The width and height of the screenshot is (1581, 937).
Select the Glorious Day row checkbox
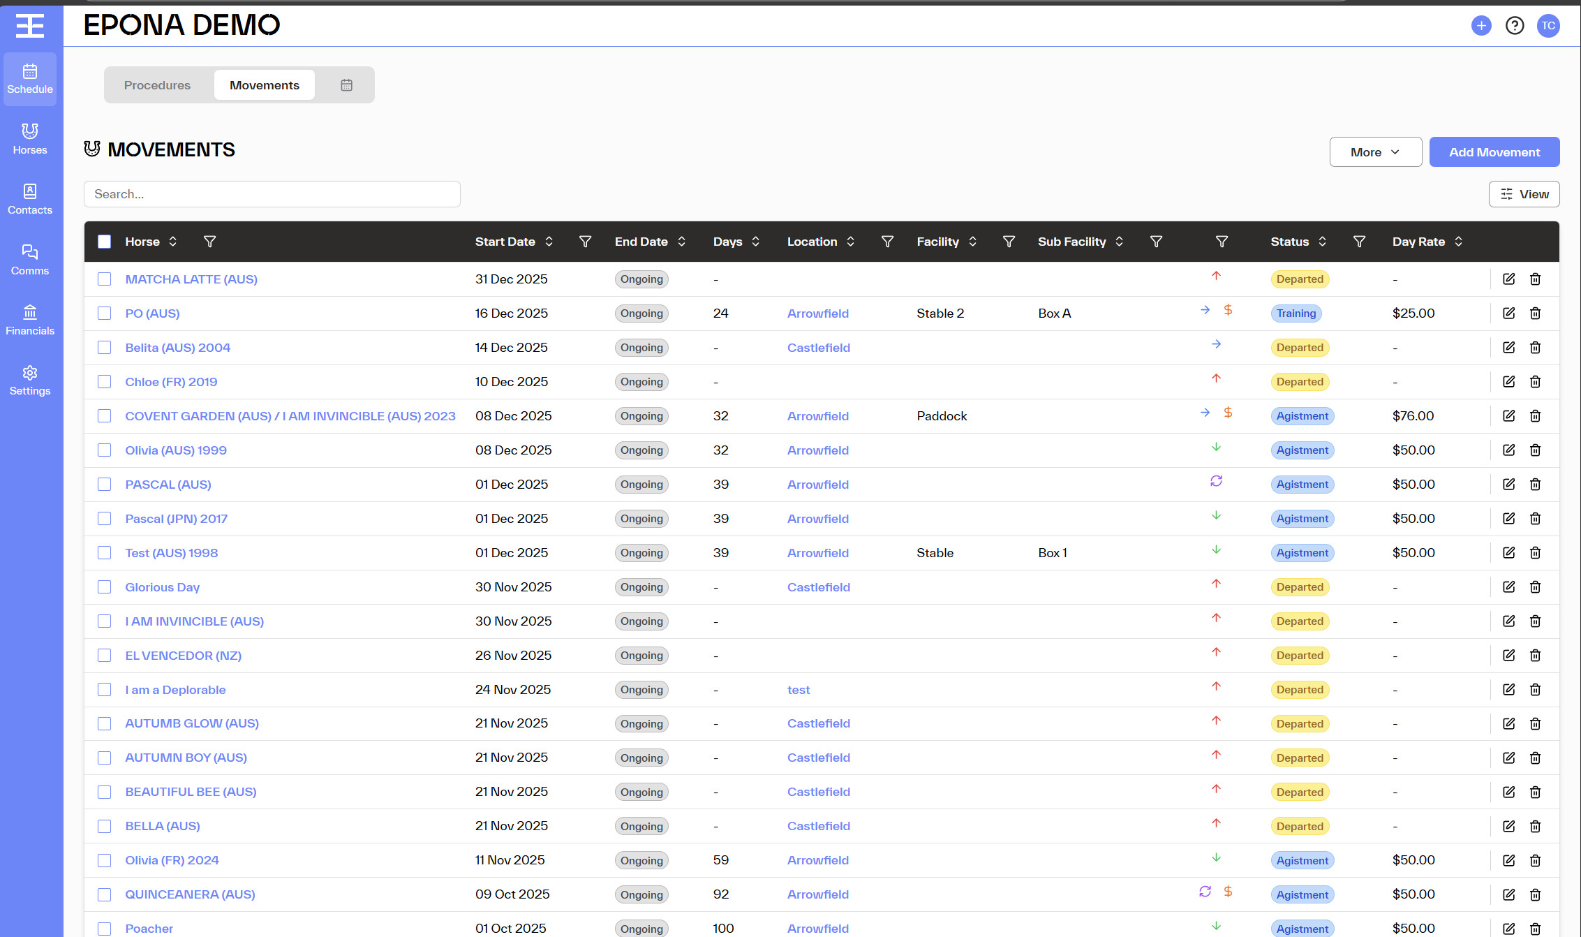click(105, 587)
